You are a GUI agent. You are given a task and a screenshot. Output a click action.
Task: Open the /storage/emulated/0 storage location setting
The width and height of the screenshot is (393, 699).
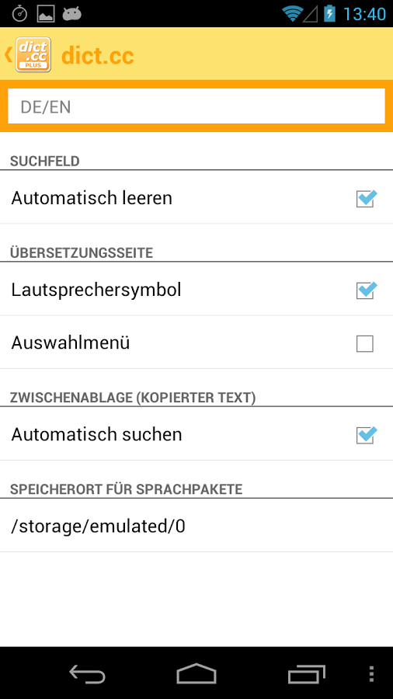click(x=196, y=527)
